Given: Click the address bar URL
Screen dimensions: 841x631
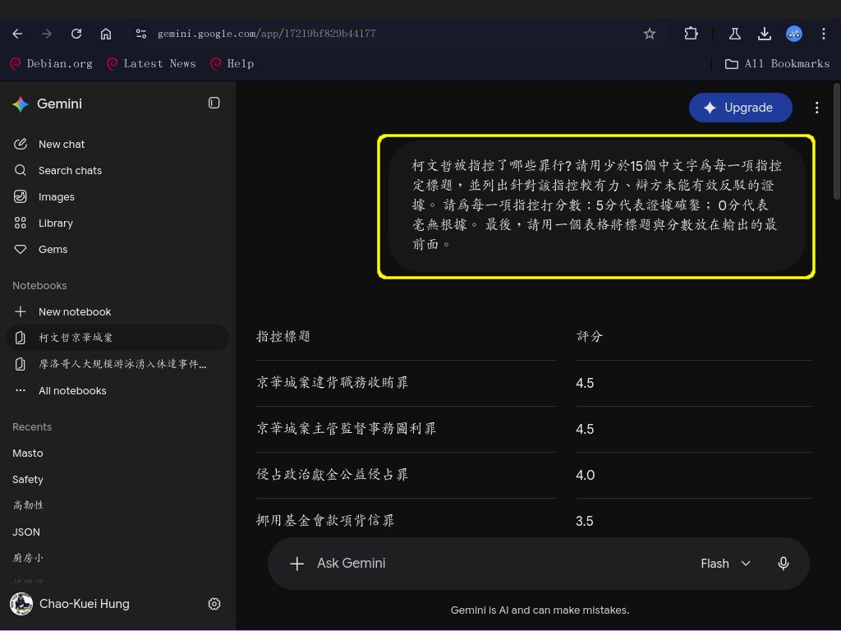Looking at the screenshot, I should coord(267,34).
